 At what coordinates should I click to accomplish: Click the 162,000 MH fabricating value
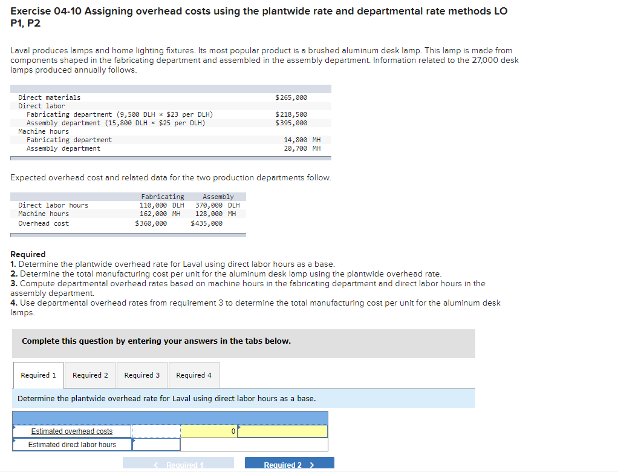[x=160, y=214]
